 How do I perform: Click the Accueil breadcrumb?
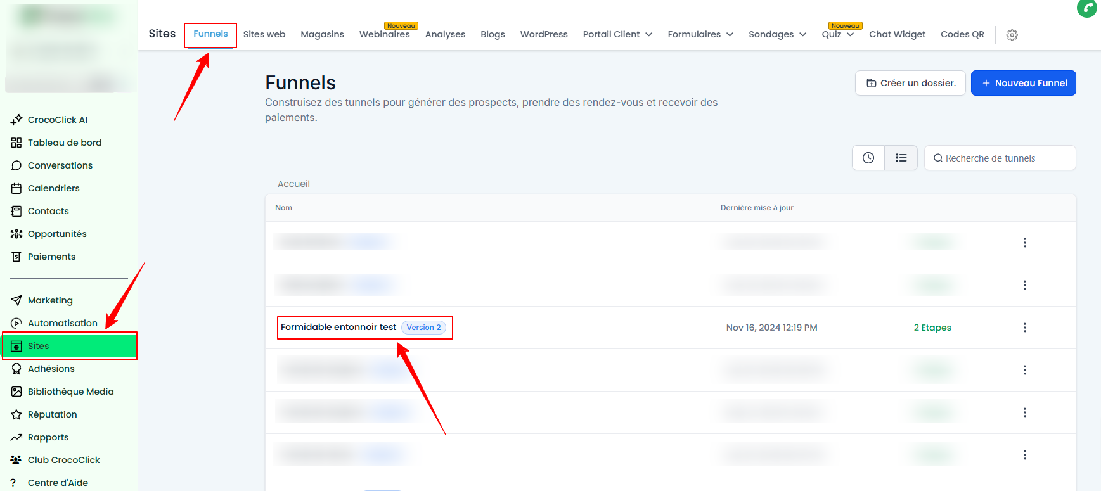[x=293, y=184]
